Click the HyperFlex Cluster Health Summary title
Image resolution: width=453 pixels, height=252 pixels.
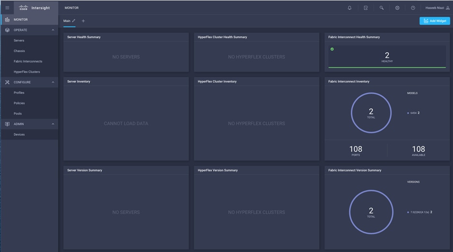pos(222,37)
